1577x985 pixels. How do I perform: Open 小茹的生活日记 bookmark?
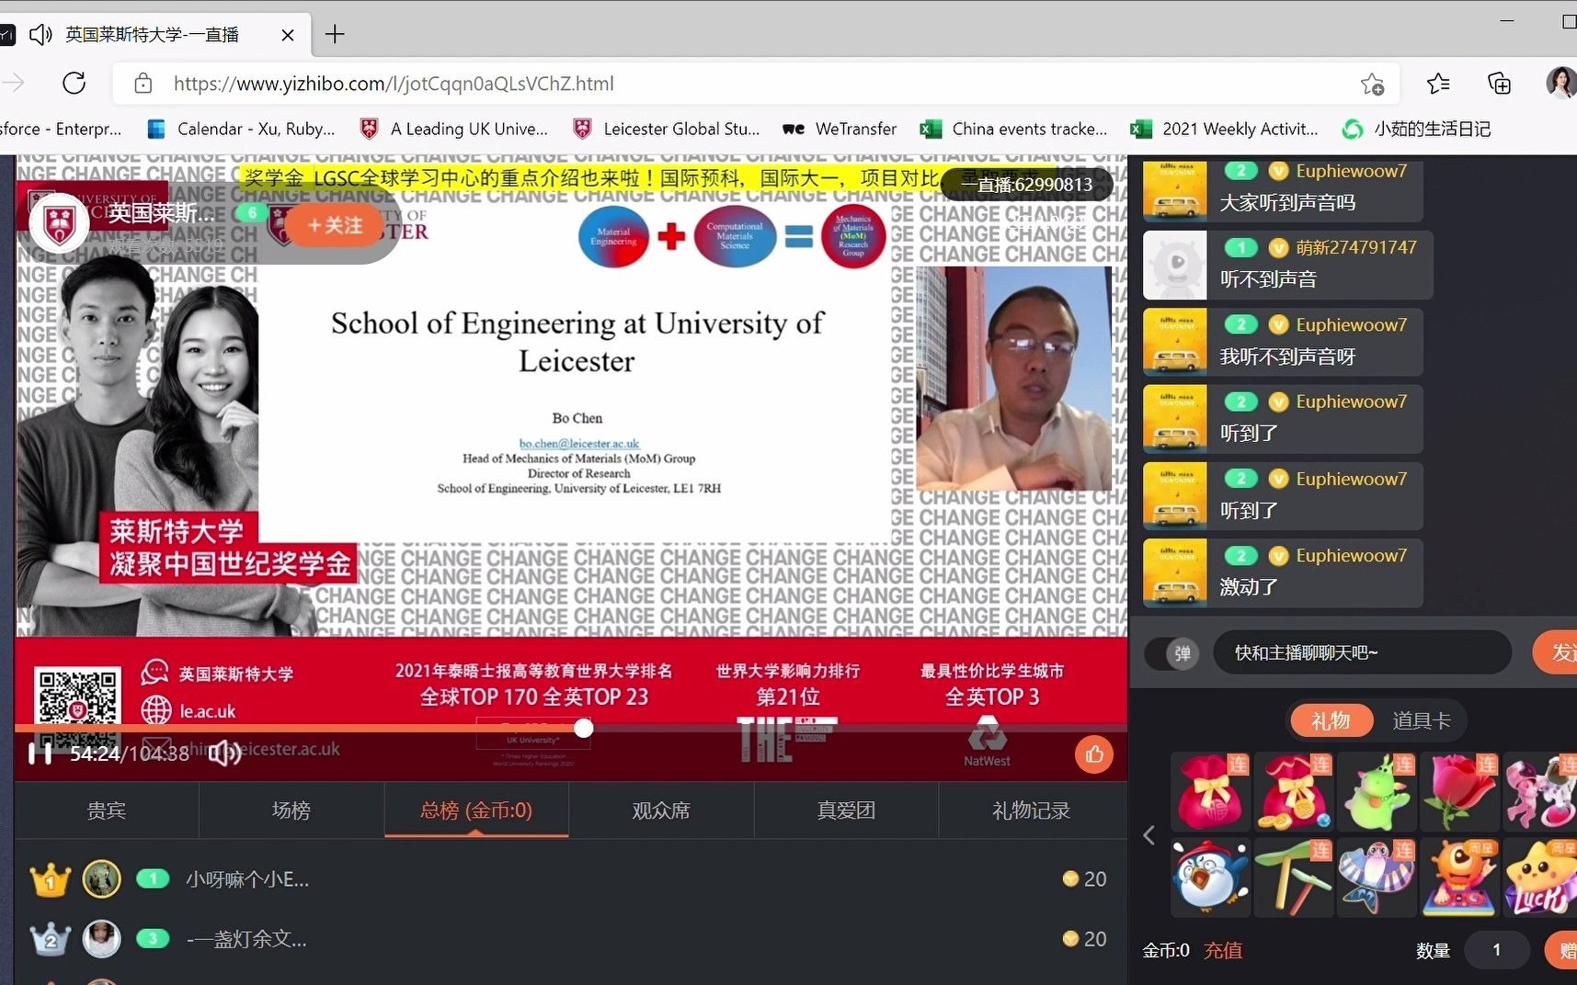[x=1416, y=129]
